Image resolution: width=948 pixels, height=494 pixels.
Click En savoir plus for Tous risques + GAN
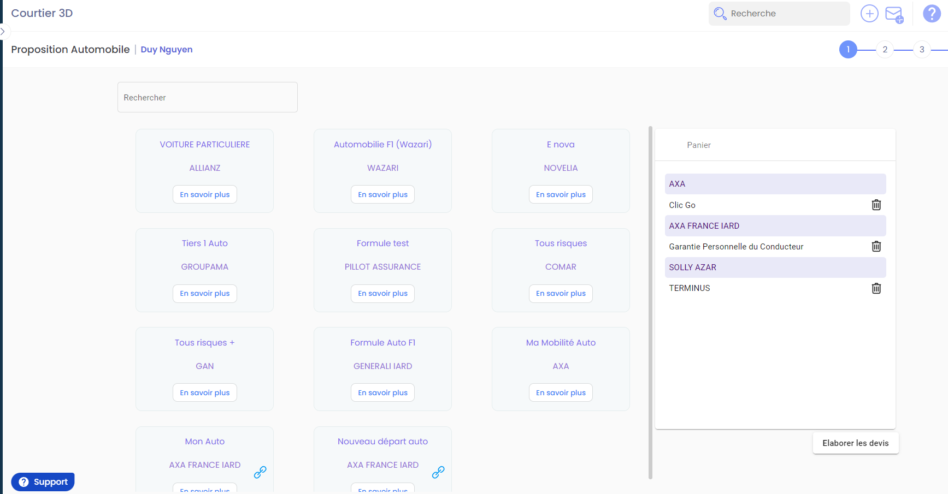pyautogui.click(x=205, y=392)
